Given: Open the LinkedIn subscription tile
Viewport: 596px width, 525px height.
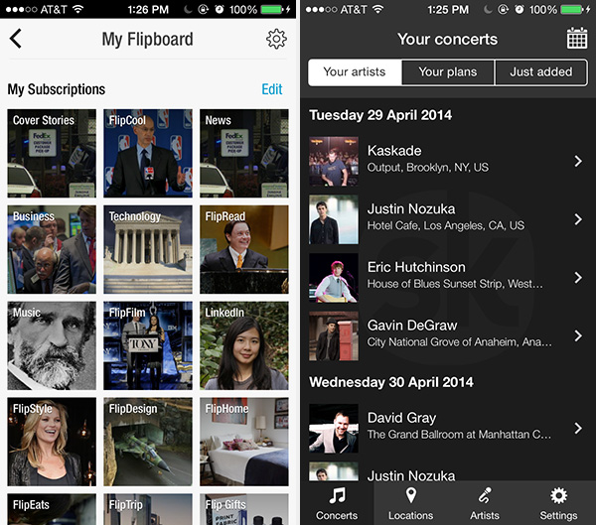Looking at the screenshot, I should click(x=244, y=345).
